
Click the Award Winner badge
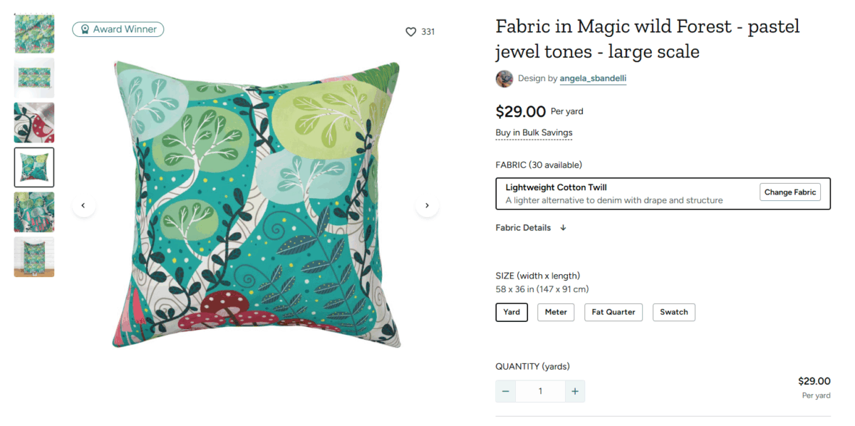pos(118,29)
